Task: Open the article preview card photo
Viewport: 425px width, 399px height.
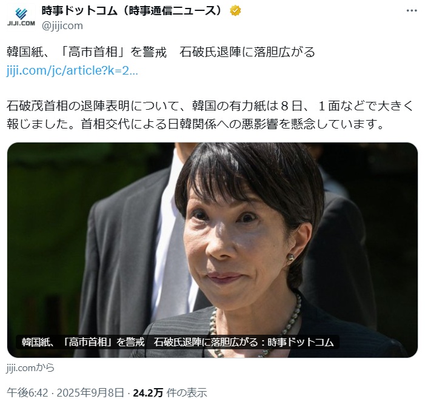Action: pyautogui.click(x=212, y=250)
